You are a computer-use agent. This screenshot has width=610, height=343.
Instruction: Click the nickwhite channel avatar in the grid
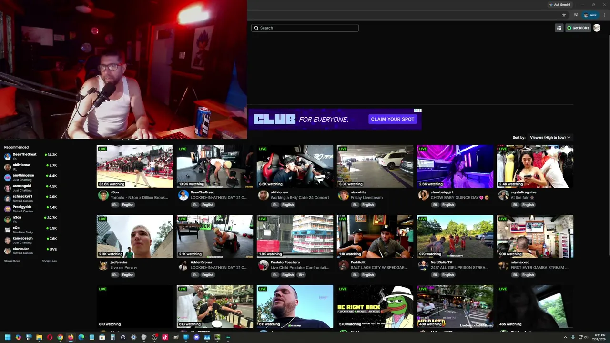[x=343, y=195]
